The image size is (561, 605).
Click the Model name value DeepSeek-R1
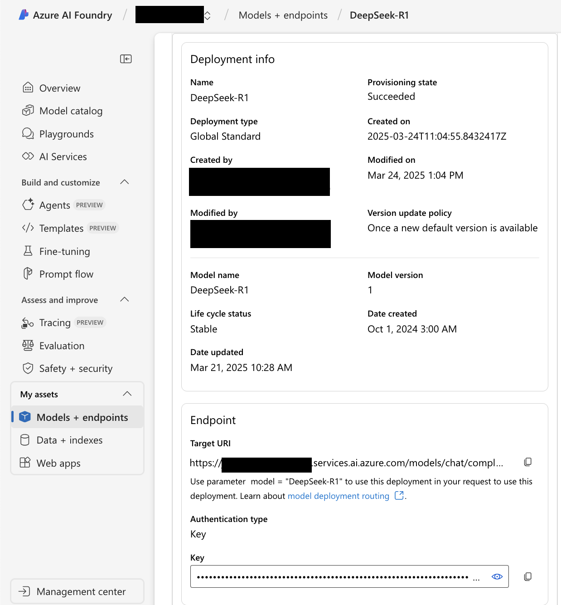219,290
